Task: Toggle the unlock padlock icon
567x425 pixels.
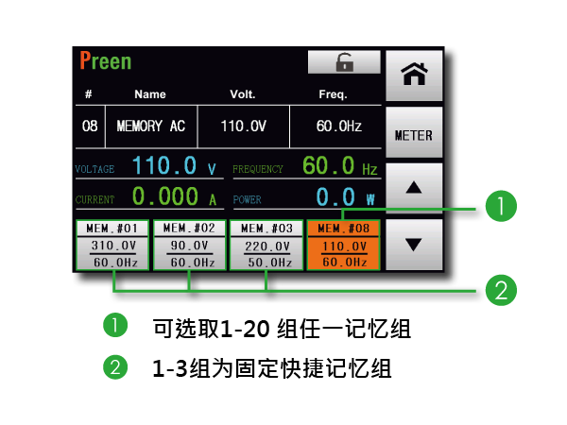Action: [x=344, y=62]
